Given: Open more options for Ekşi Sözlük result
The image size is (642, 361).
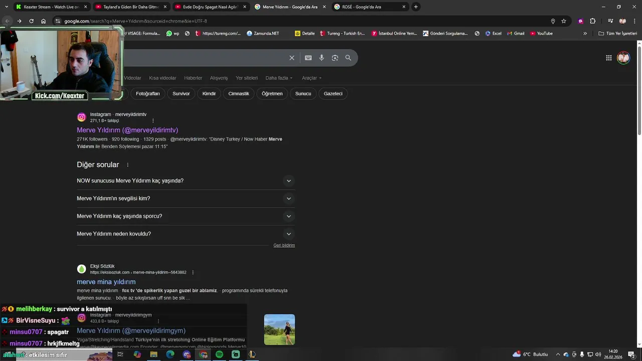Looking at the screenshot, I should pos(193,272).
